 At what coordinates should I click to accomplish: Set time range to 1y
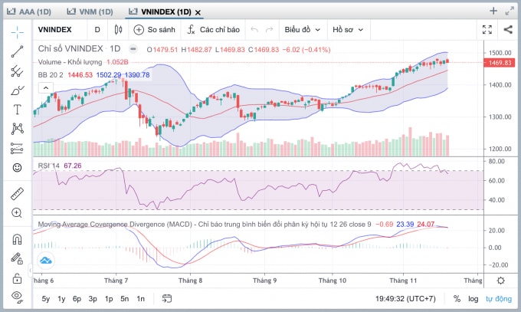pos(61,299)
